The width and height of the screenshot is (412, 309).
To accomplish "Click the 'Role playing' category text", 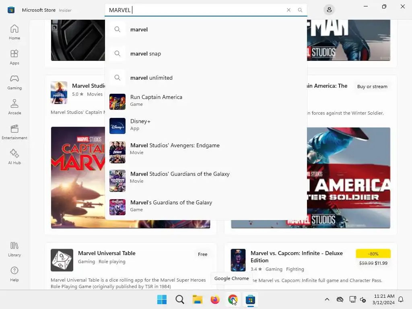I will coord(112,262).
